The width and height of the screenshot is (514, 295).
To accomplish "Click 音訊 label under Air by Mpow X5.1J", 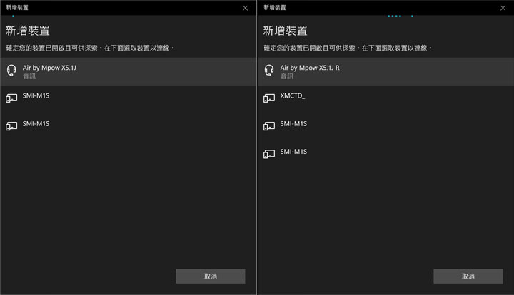I will point(29,76).
